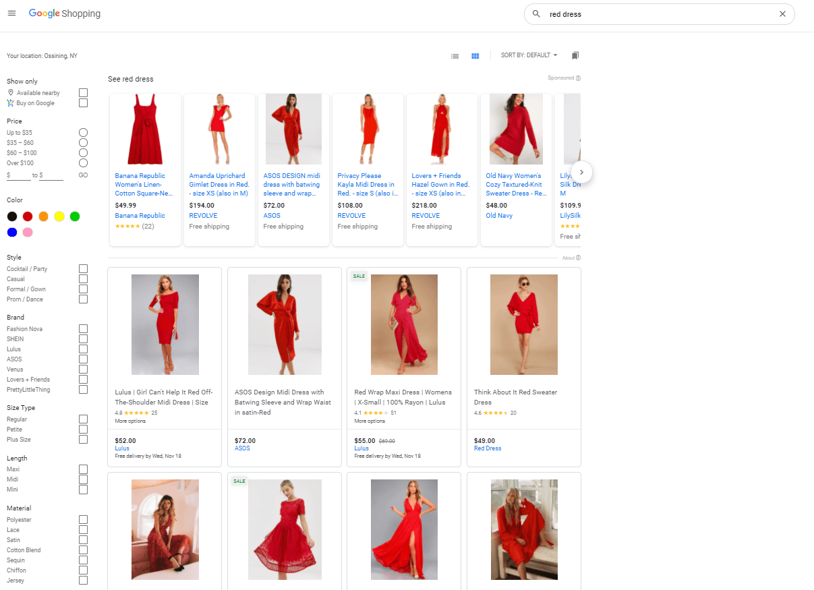Filter results by the red color swatch
Viewport: 814px width, 590px height.
pos(28,216)
